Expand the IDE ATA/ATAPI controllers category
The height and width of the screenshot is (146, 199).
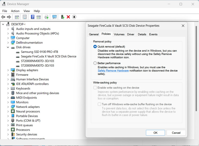pyautogui.click(x=8, y=84)
